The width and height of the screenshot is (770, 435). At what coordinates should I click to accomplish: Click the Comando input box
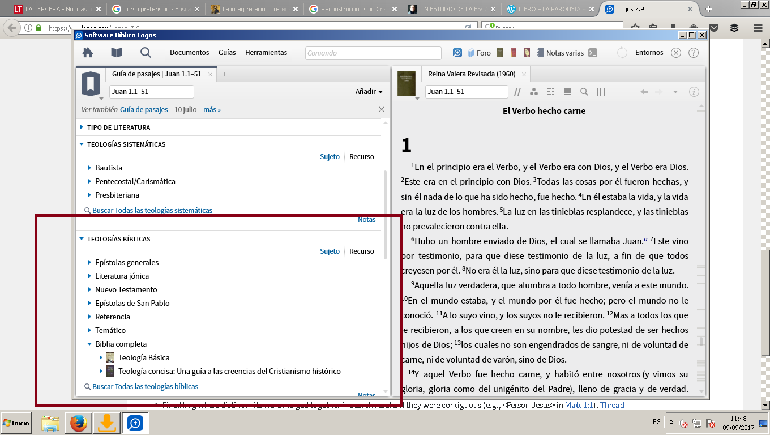374,53
